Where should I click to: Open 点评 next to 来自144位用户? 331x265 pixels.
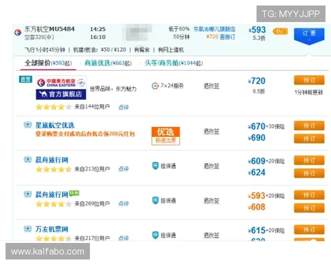pyautogui.click(x=124, y=107)
